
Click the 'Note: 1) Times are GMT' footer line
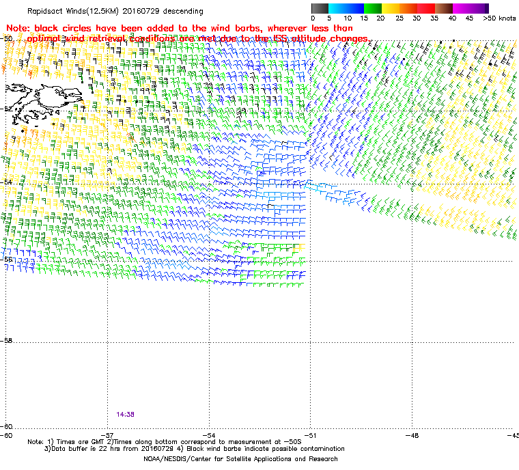click(x=165, y=442)
